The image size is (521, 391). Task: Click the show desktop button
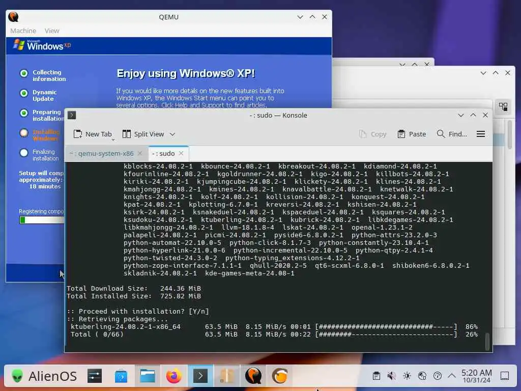(x=505, y=376)
